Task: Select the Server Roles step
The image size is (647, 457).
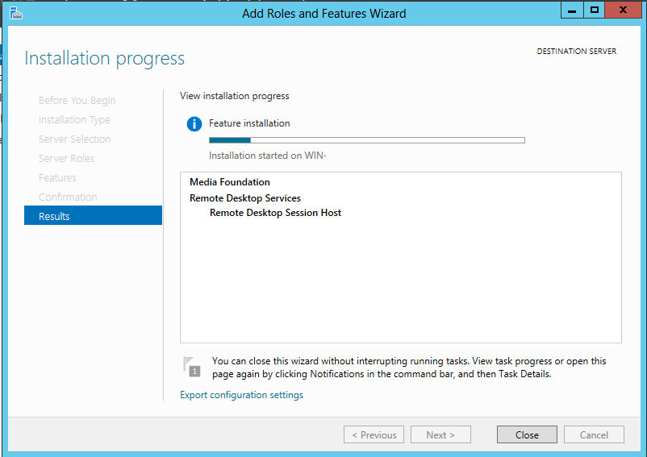Action: (66, 159)
